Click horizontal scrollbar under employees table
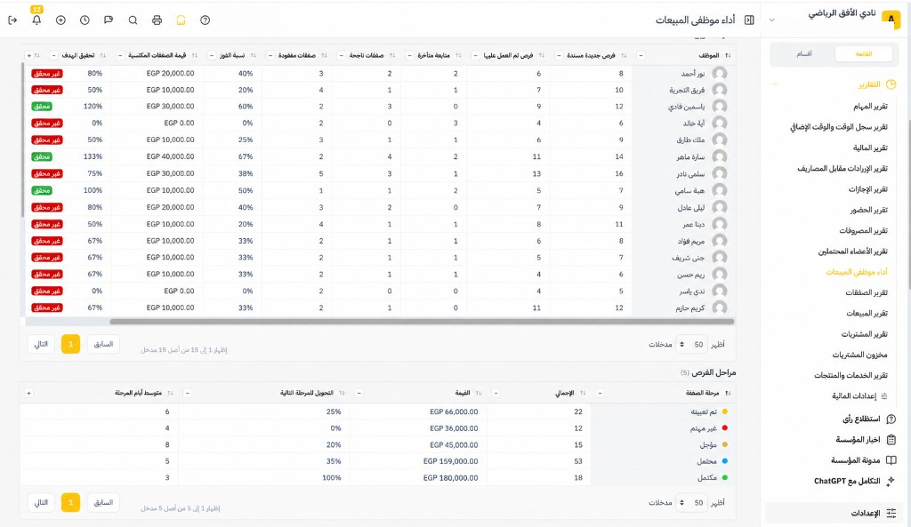 tap(422, 322)
